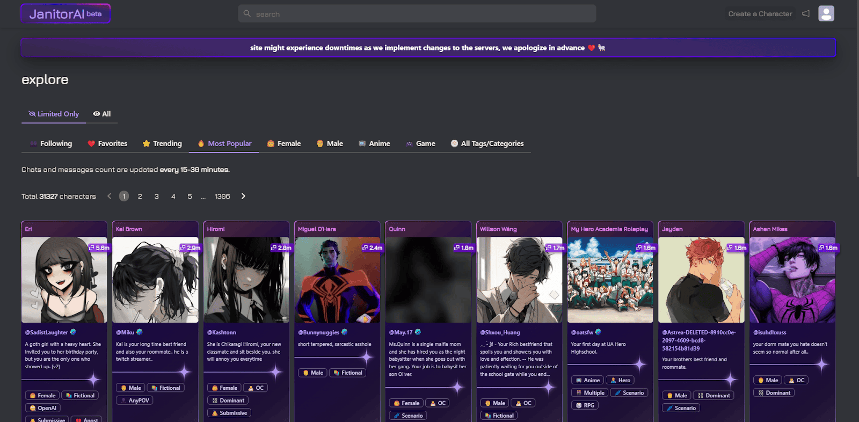Open My Hero Academia Roleplay thumbnail
Image resolution: width=859 pixels, height=422 pixels.
click(x=610, y=280)
